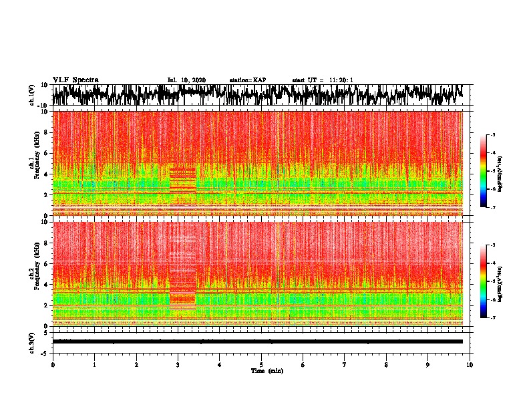Click the date text "Jul. 10, 2020"

pos(186,80)
